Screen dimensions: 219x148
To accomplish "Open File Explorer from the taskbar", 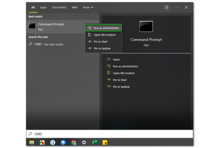I will click(x=32, y=142).
